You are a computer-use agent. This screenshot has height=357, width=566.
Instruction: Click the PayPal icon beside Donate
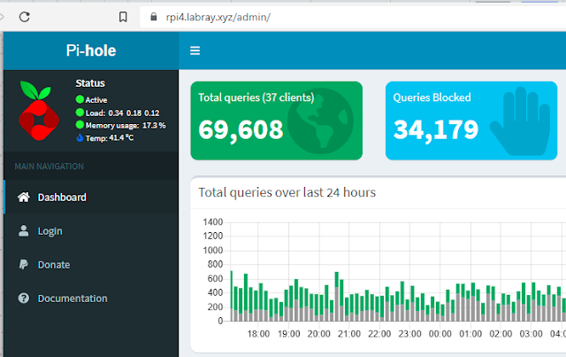pos(24,264)
